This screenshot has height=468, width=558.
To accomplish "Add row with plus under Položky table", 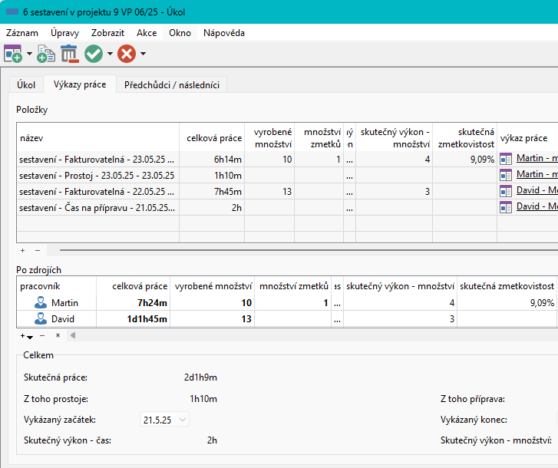I will (23, 250).
